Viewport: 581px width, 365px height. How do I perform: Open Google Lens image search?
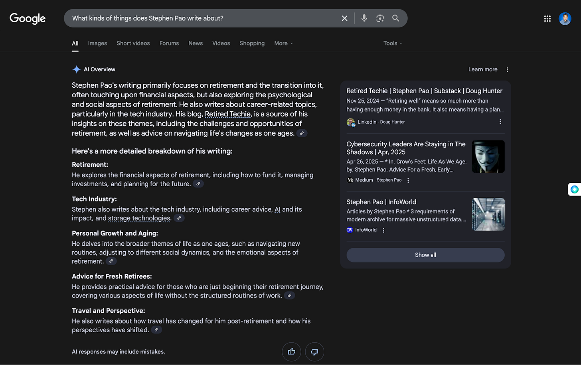coord(380,18)
